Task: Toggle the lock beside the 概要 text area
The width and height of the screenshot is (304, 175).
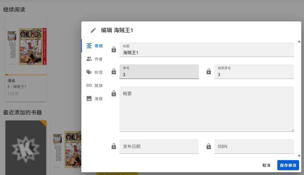Action: 114,94
